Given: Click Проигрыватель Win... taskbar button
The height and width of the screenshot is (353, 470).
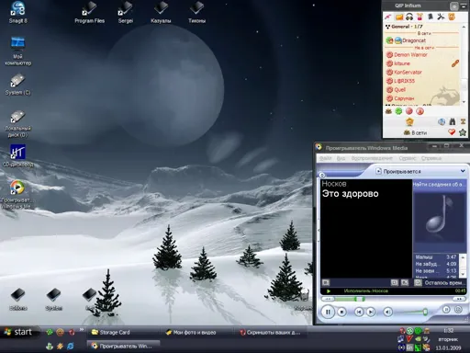Looking at the screenshot, I should [x=123, y=346].
